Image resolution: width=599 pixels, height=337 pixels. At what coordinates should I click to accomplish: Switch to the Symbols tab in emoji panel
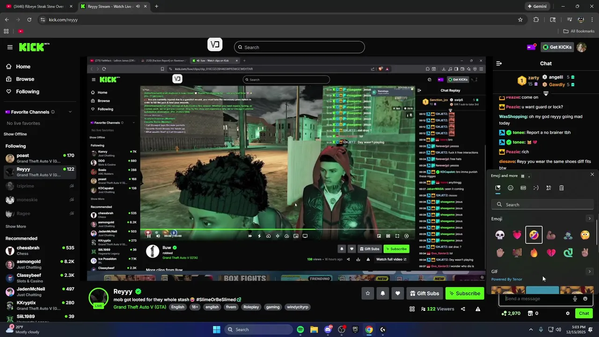[x=548, y=188]
